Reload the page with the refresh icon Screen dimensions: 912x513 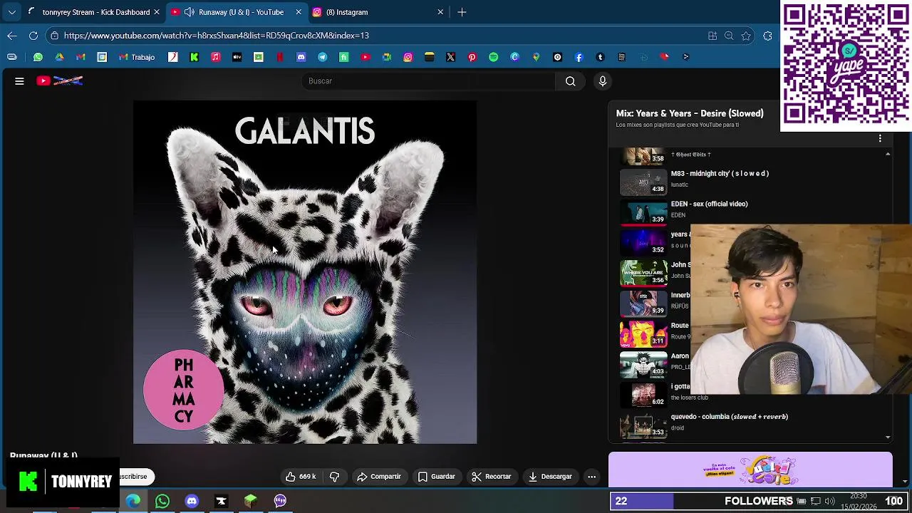click(x=33, y=36)
